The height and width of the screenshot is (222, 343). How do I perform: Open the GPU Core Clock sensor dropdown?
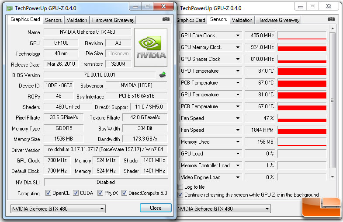coord(238,35)
